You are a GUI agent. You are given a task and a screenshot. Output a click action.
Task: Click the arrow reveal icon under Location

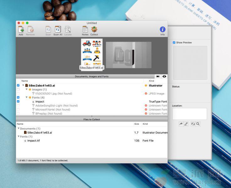tap(181, 124)
